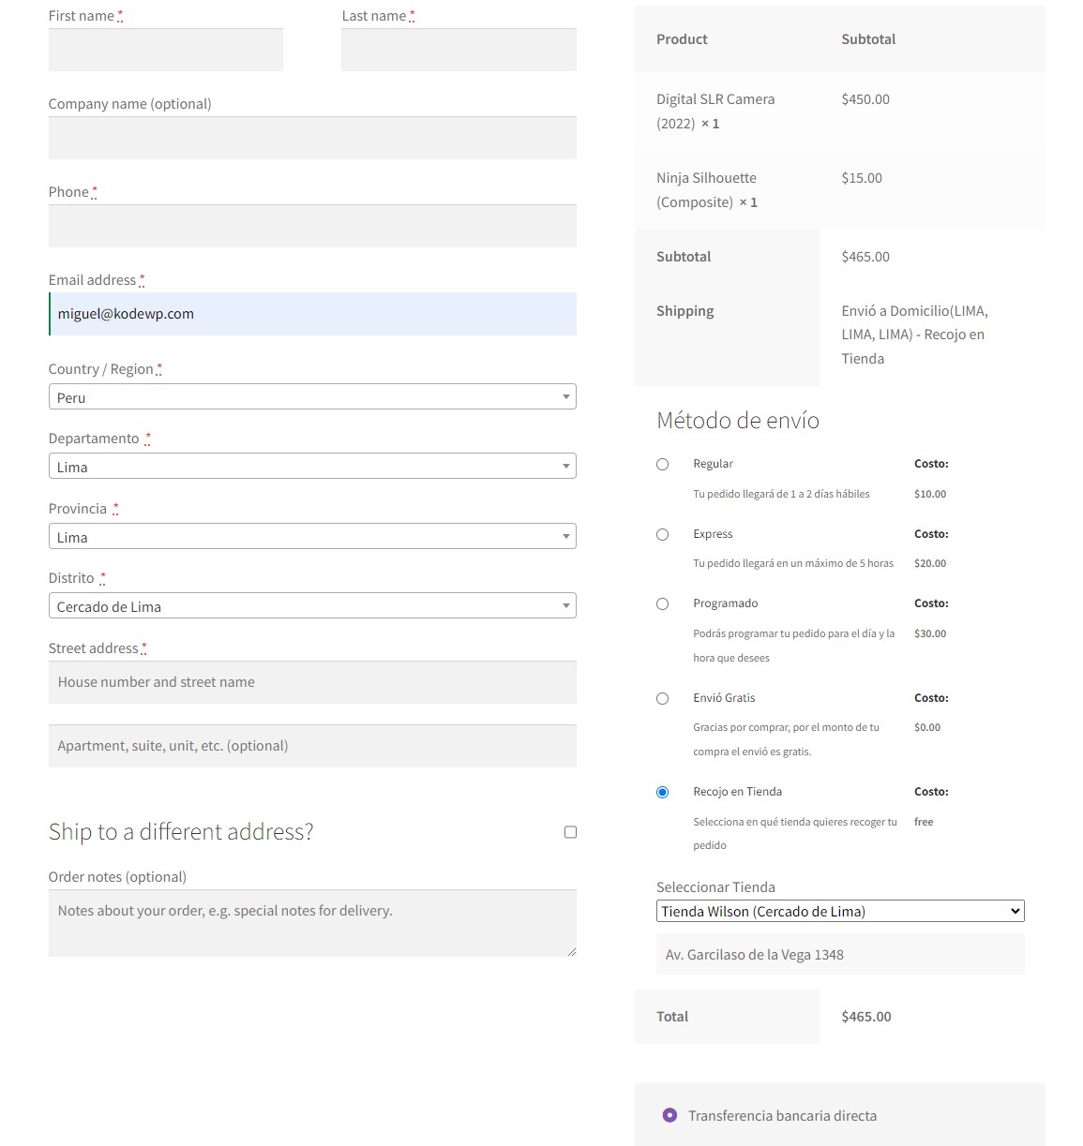Select Recojo en Tienda radio button
The image size is (1083, 1146).
point(663,793)
